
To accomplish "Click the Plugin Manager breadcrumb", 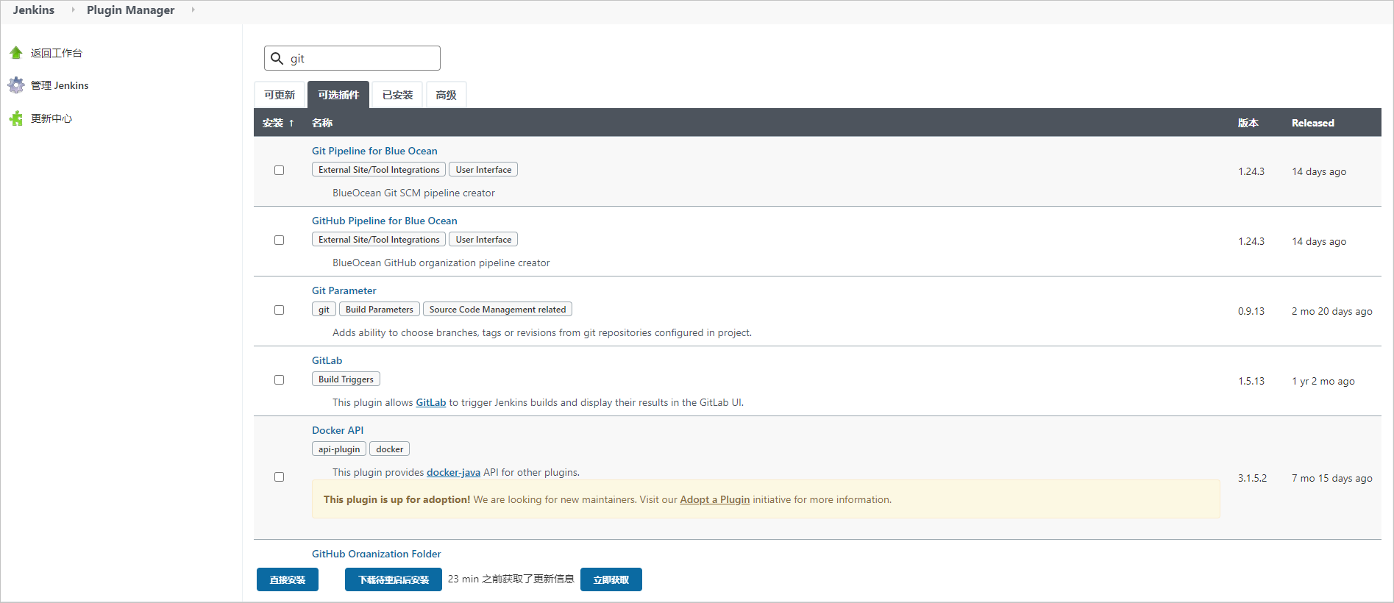I will [x=131, y=10].
